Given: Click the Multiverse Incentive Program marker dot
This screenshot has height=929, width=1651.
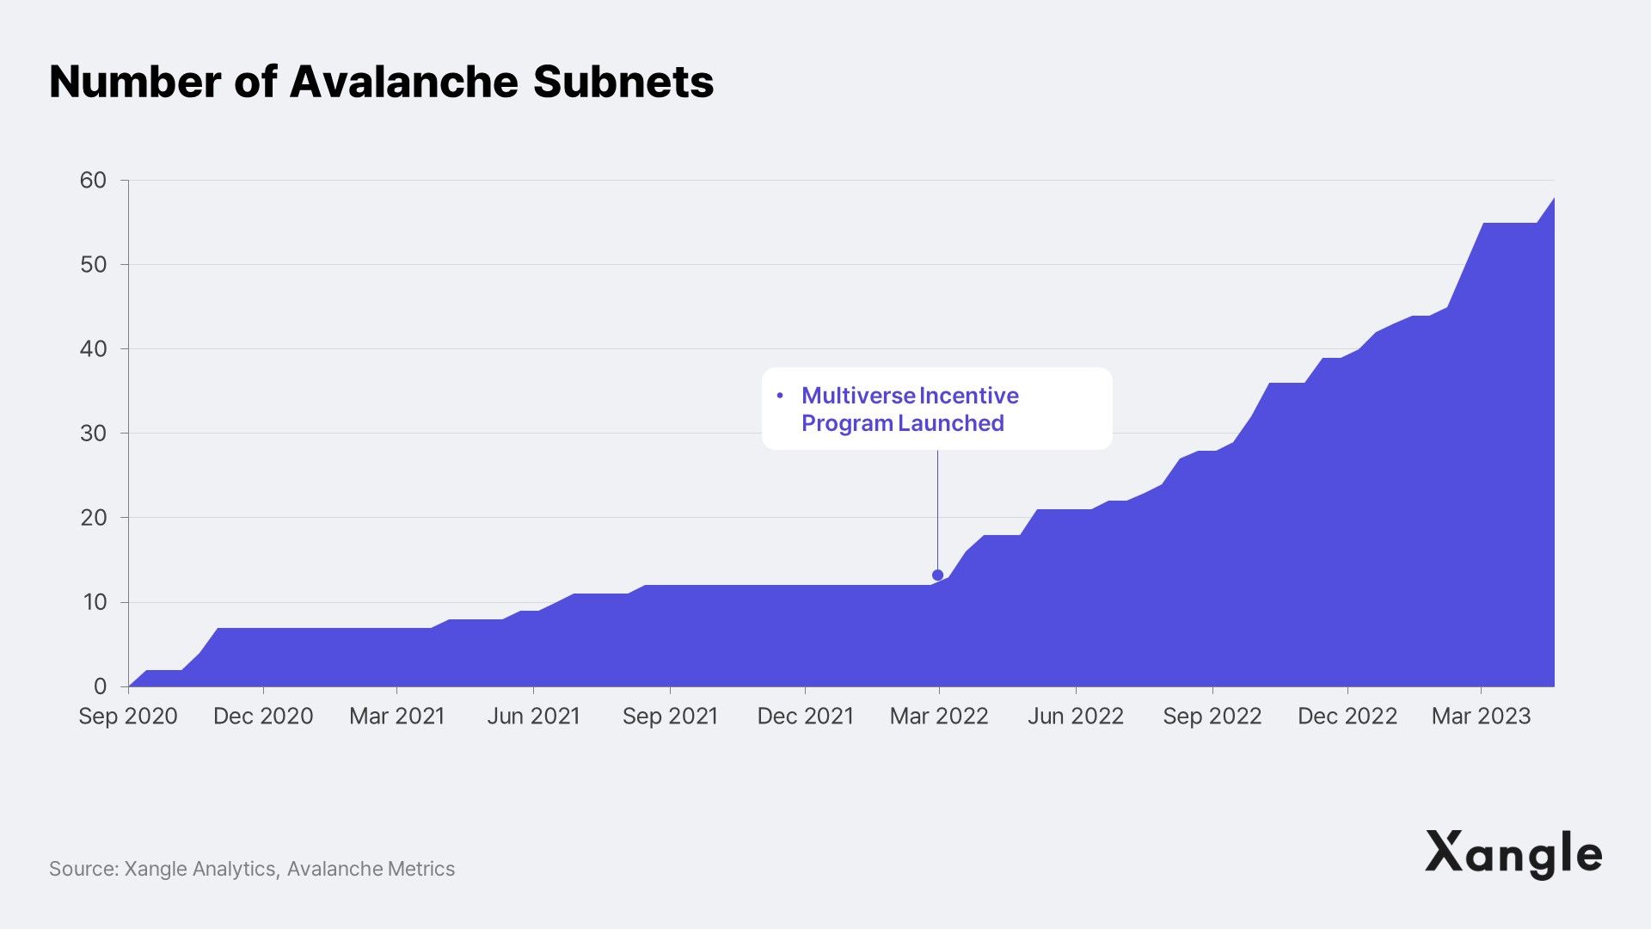Looking at the screenshot, I should coord(937,575).
